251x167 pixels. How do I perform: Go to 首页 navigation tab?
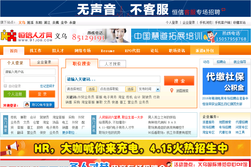coord(14,51)
